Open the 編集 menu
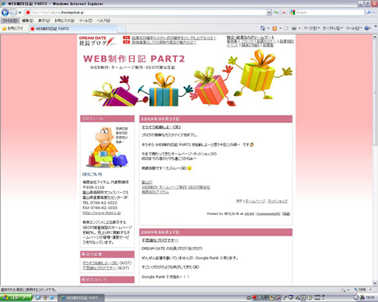Screen dimensions: 378x302 point(27,21)
